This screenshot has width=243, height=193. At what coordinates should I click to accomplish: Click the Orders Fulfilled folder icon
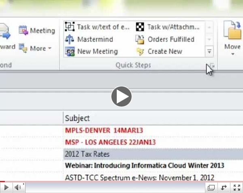tap(140, 40)
